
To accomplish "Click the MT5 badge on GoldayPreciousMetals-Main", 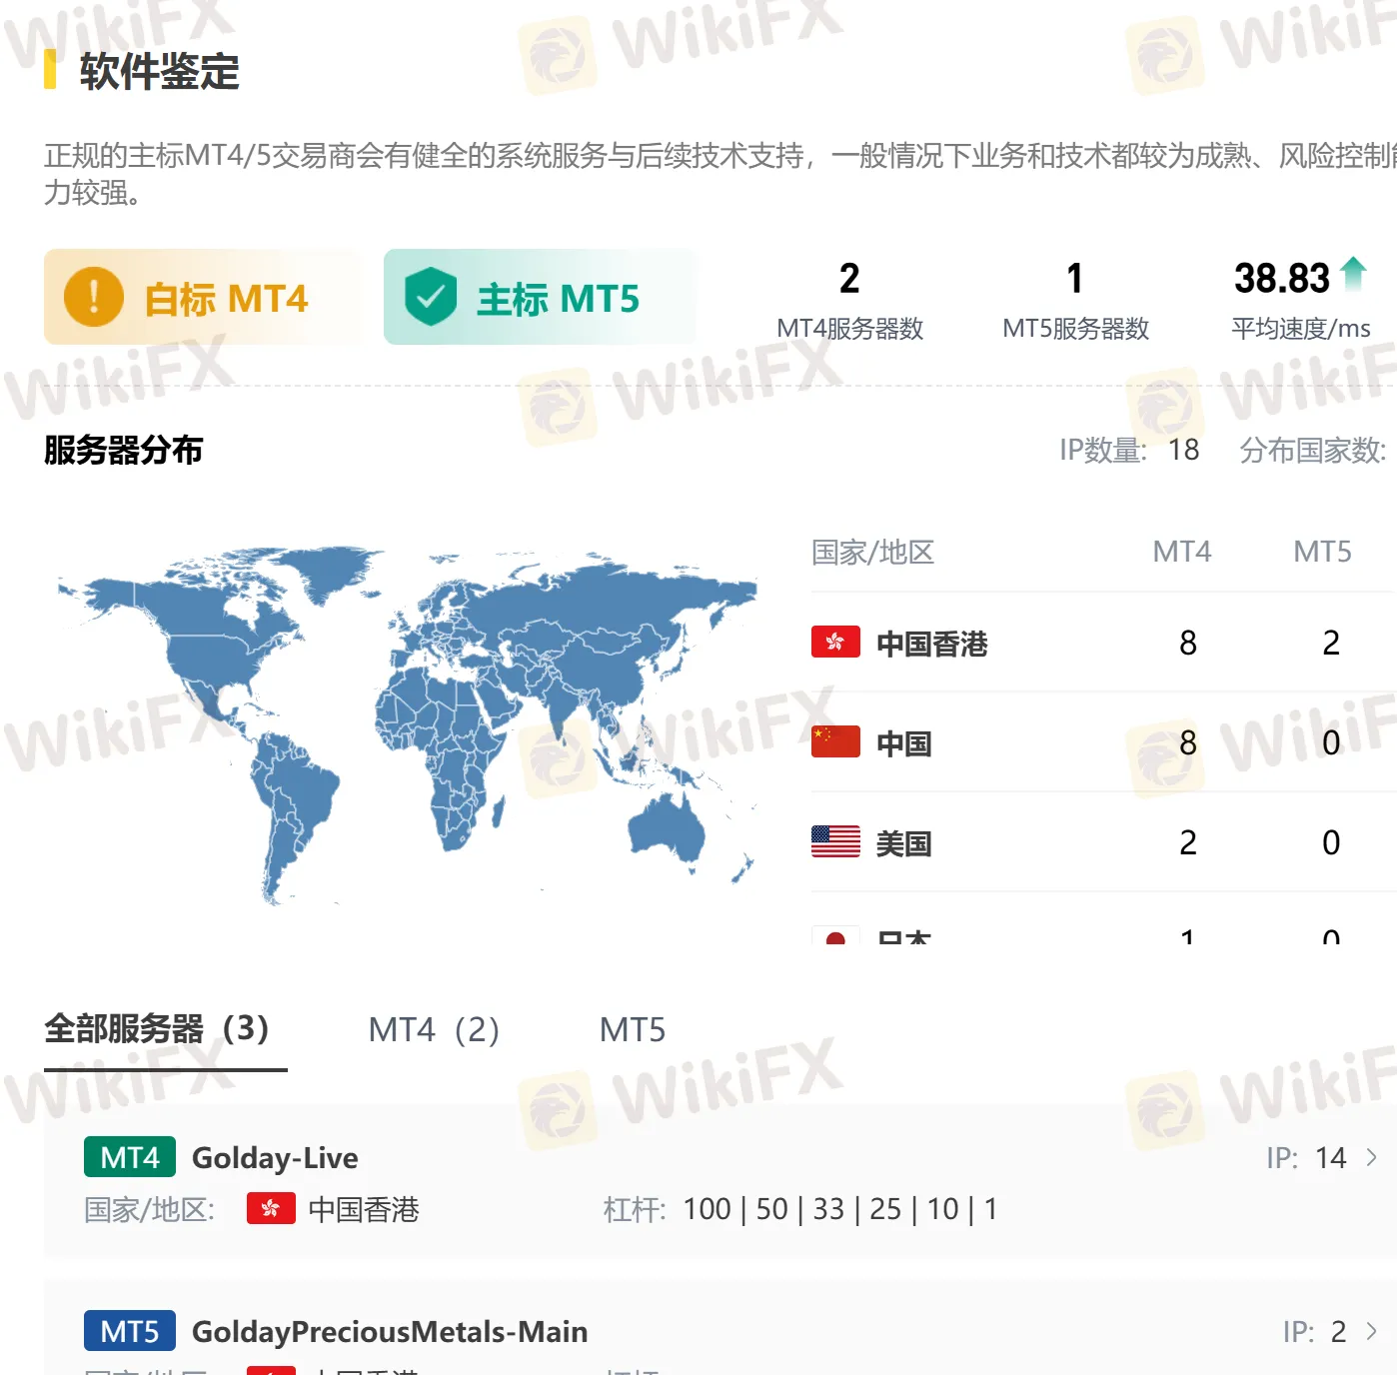I will point(130,1331).
